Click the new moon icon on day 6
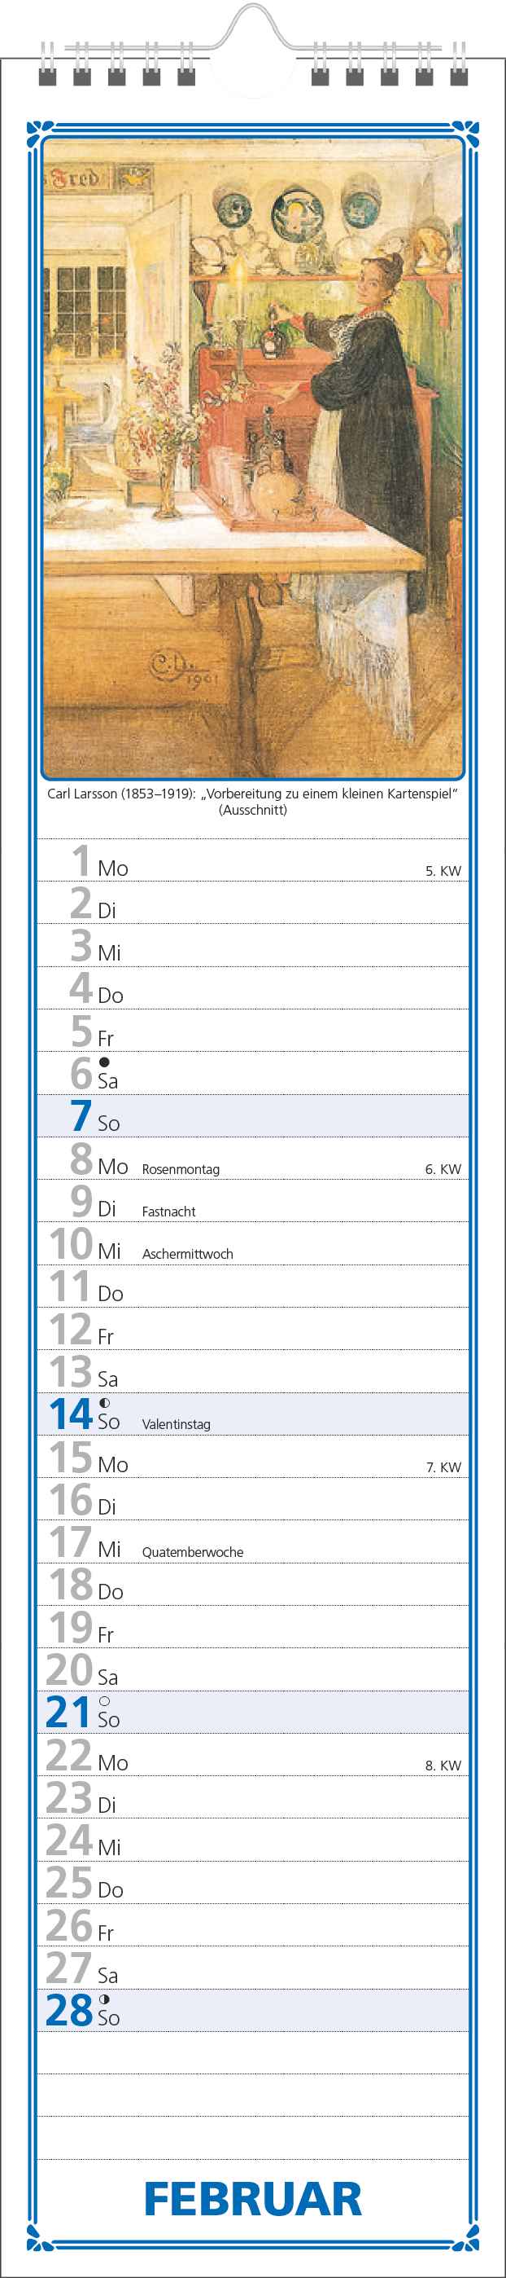The image size is (506, 2278). pyautogui.click(x=104, y=1061)
